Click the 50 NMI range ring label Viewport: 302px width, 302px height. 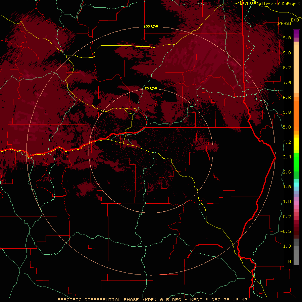coord(151,89)
